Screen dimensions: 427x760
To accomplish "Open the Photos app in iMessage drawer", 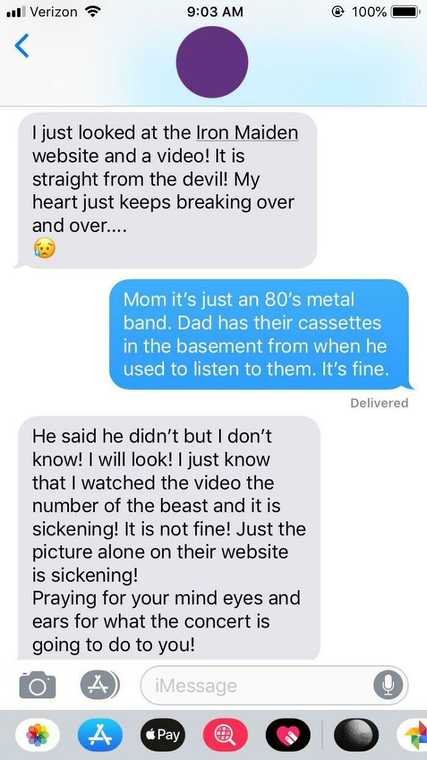I will pos(37,735).
